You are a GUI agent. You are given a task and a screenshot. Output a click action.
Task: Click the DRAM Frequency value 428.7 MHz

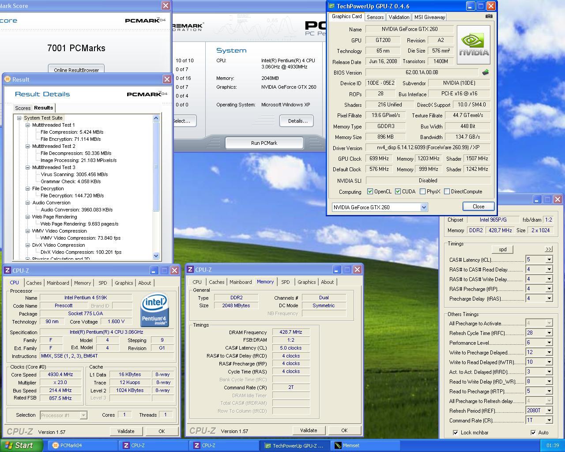pos(291,332)
